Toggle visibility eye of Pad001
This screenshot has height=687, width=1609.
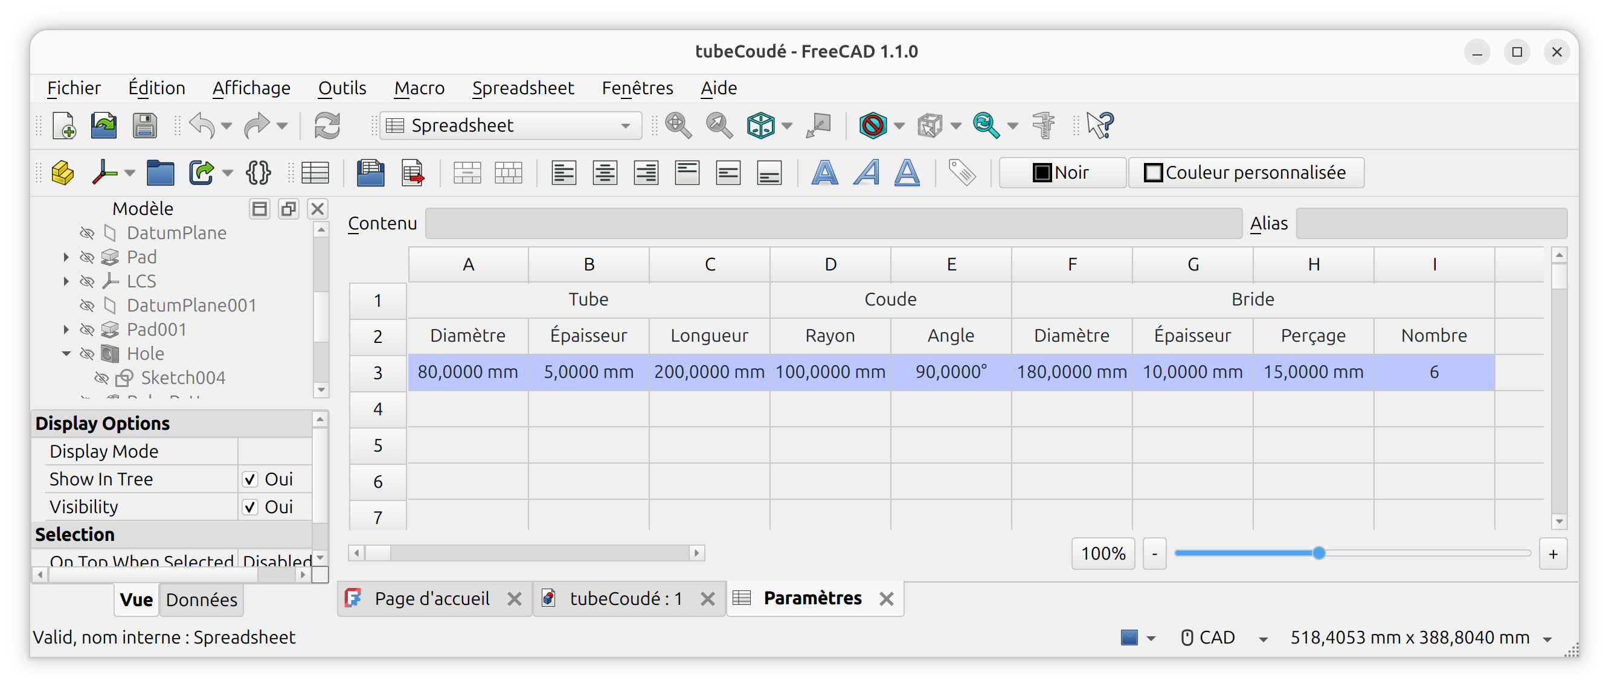(88, 330)
